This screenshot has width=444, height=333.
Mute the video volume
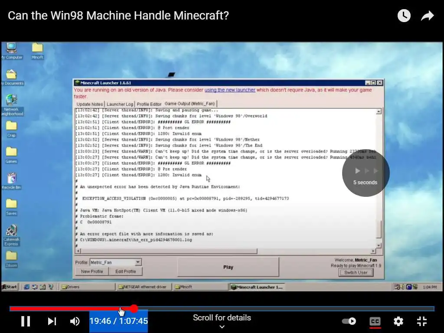[x=75, y=321]
